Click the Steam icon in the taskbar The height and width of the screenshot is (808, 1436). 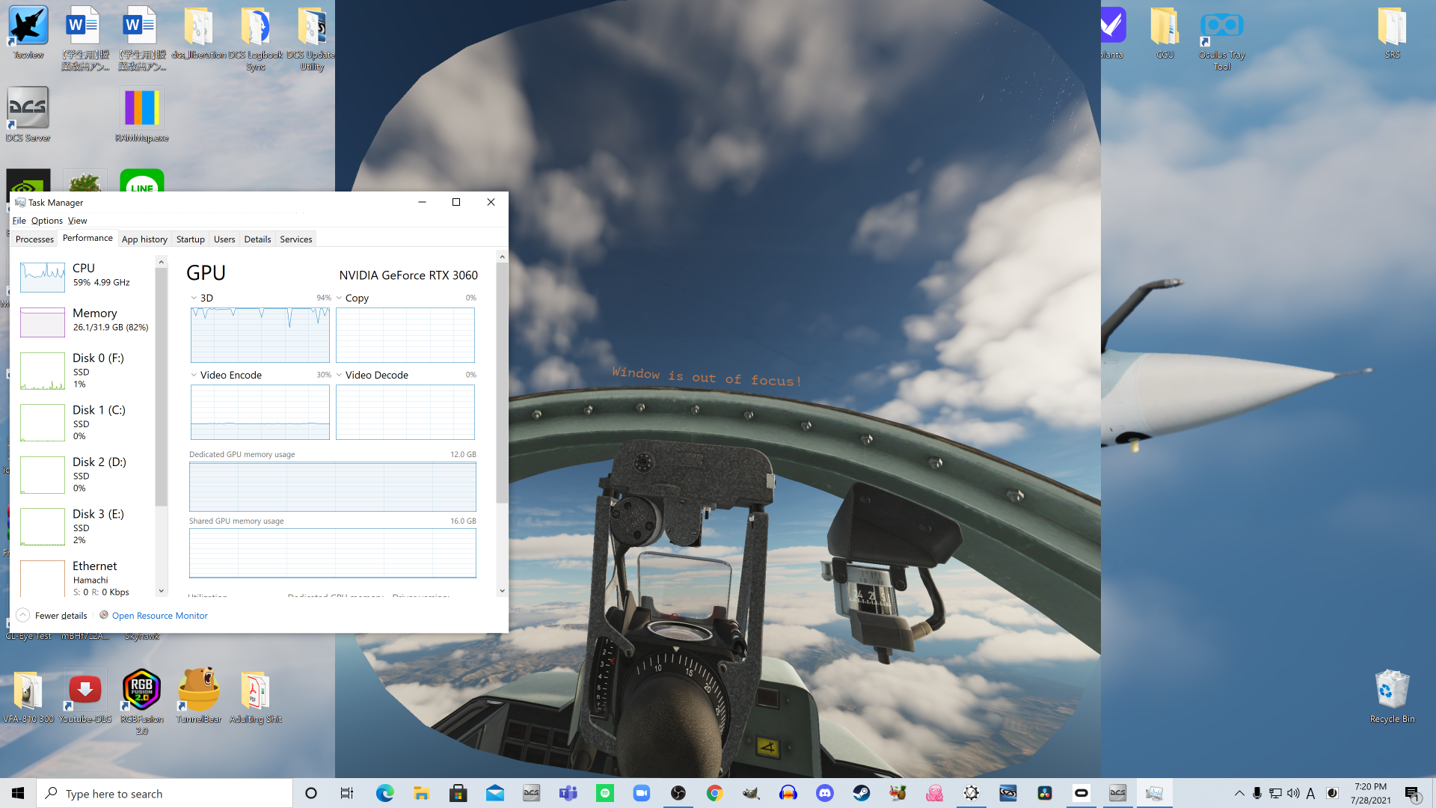(861, 793)
